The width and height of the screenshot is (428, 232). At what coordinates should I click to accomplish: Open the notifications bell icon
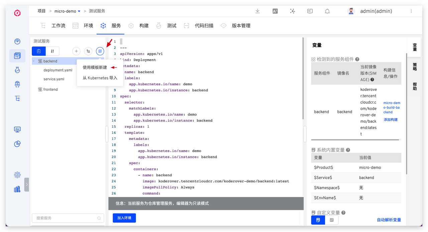pyautogui.click(x=327, y=11)
